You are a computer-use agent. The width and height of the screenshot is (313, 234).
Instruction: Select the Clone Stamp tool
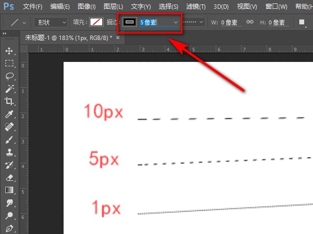coord(9,153)
